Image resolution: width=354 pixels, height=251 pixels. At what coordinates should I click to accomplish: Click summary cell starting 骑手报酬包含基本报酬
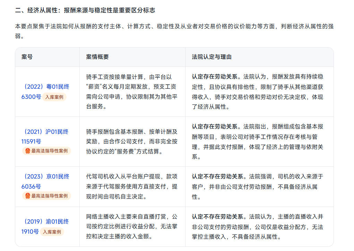132,141
